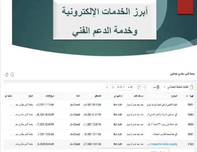Open request ID 31923
The height and width of the screenshot is (152, 197).
pos(191,144)
